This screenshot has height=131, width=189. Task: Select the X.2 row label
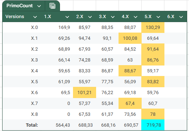34,49
